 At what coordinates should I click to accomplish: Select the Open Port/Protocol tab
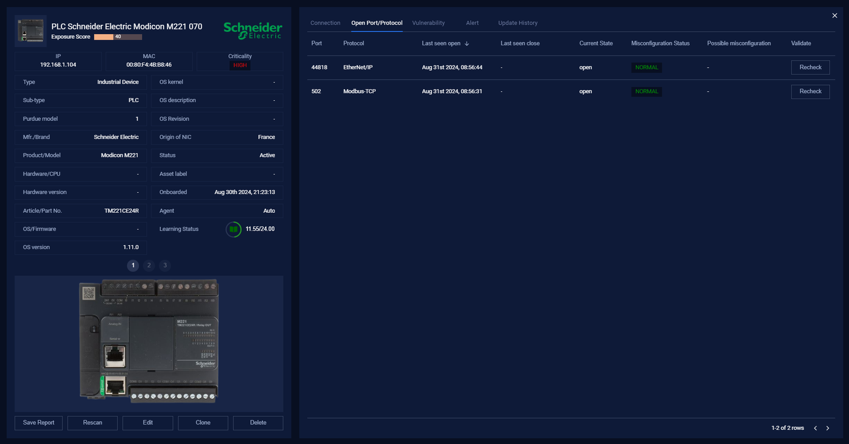click(x=377, y=23)
